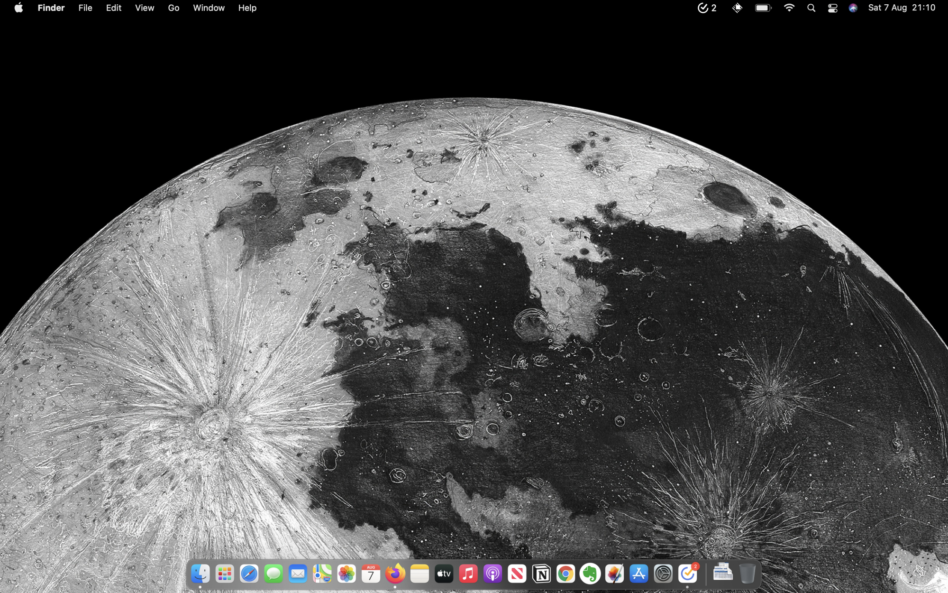The image size is (948, 593).
Task: Open Launchpad from the Dock
Action: [x=225, y=574]
